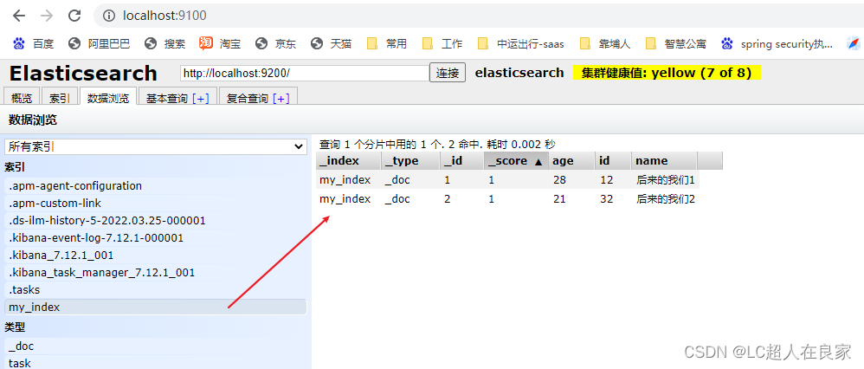Select the .tasks index

coord(155,289)
